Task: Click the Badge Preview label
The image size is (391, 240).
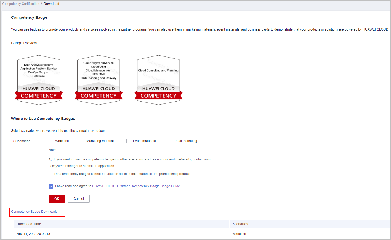Action: tap(24, 43)
